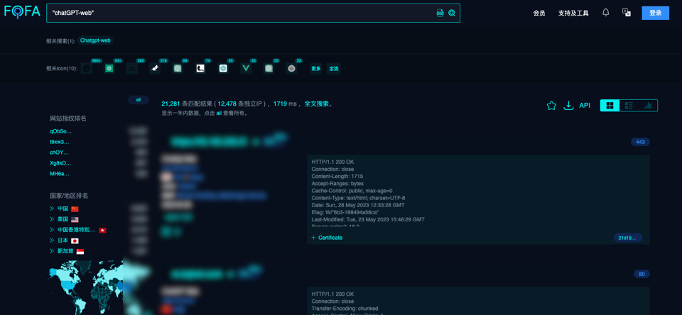The height and width of the screenshot is (315, 682).
Task: Click 全选 to select all icons
Action: tap(334, 69)
